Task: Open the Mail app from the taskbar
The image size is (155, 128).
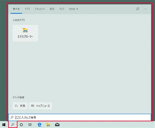Action: click(57, 125)
